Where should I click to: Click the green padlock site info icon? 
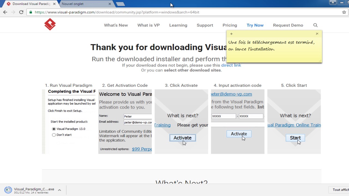pyautogui.click(x=31, y=12)
